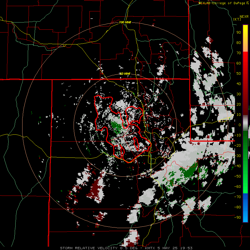Click the -90 value on velocity scale
Image resolution: width=250 pixels, height=250 pixels.
237,217
